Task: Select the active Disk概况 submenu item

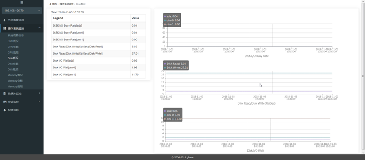Action: (x=13, y=58)
